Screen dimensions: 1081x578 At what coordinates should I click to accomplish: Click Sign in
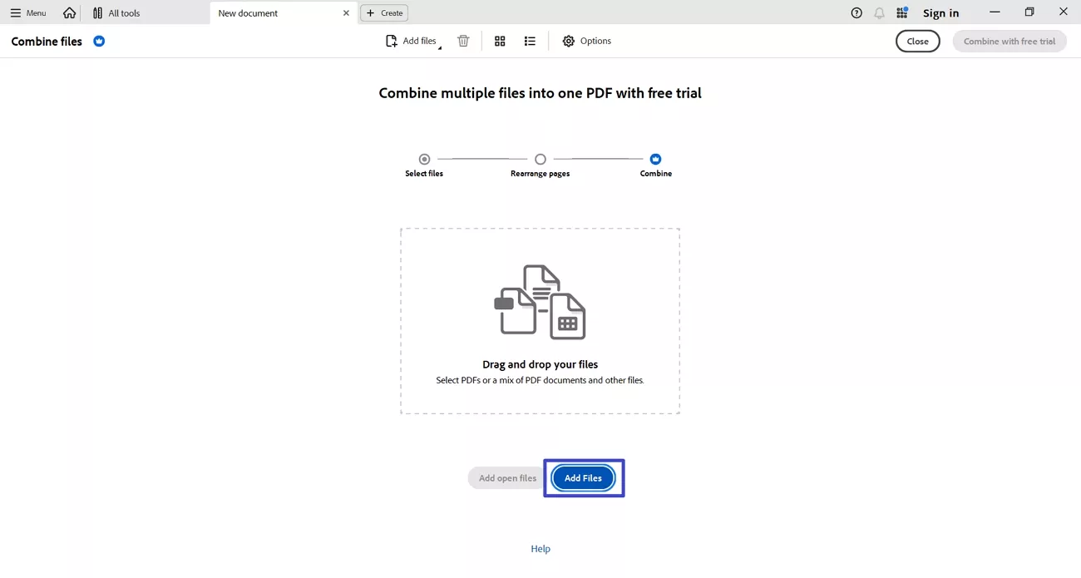tap(940, 12)
